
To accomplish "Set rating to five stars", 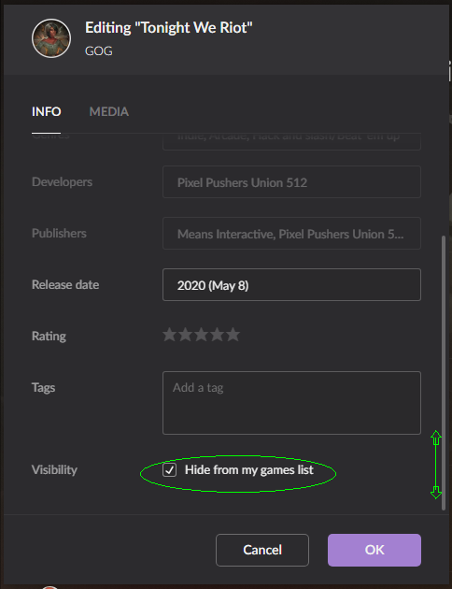I will 233,335.
